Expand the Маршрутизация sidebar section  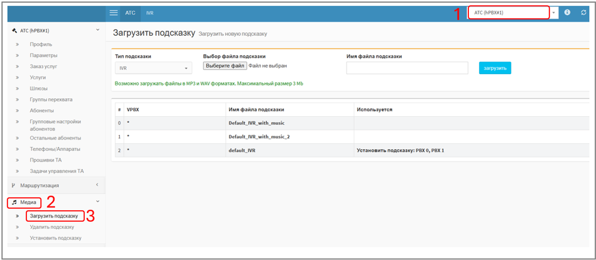[x=56, y=185]
